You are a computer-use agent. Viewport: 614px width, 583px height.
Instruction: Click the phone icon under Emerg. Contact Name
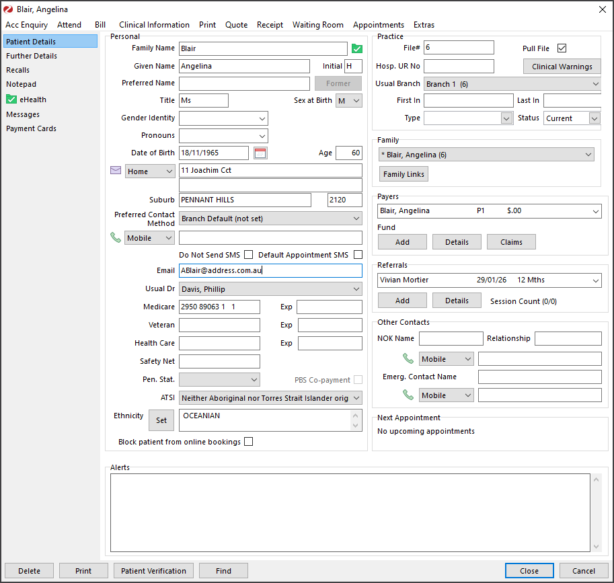pos(408,395)
